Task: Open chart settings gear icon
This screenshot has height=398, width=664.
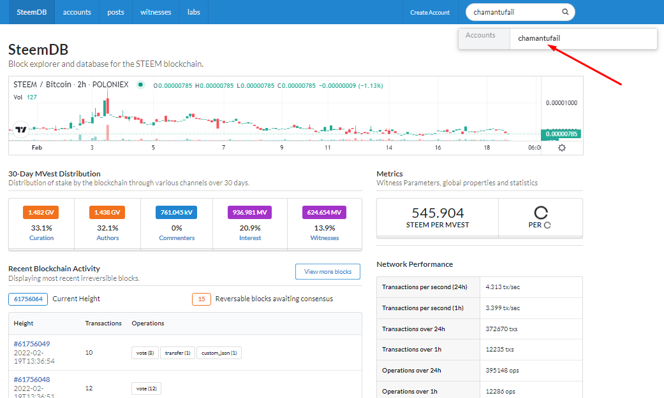Action: click(x=561, y=148)
